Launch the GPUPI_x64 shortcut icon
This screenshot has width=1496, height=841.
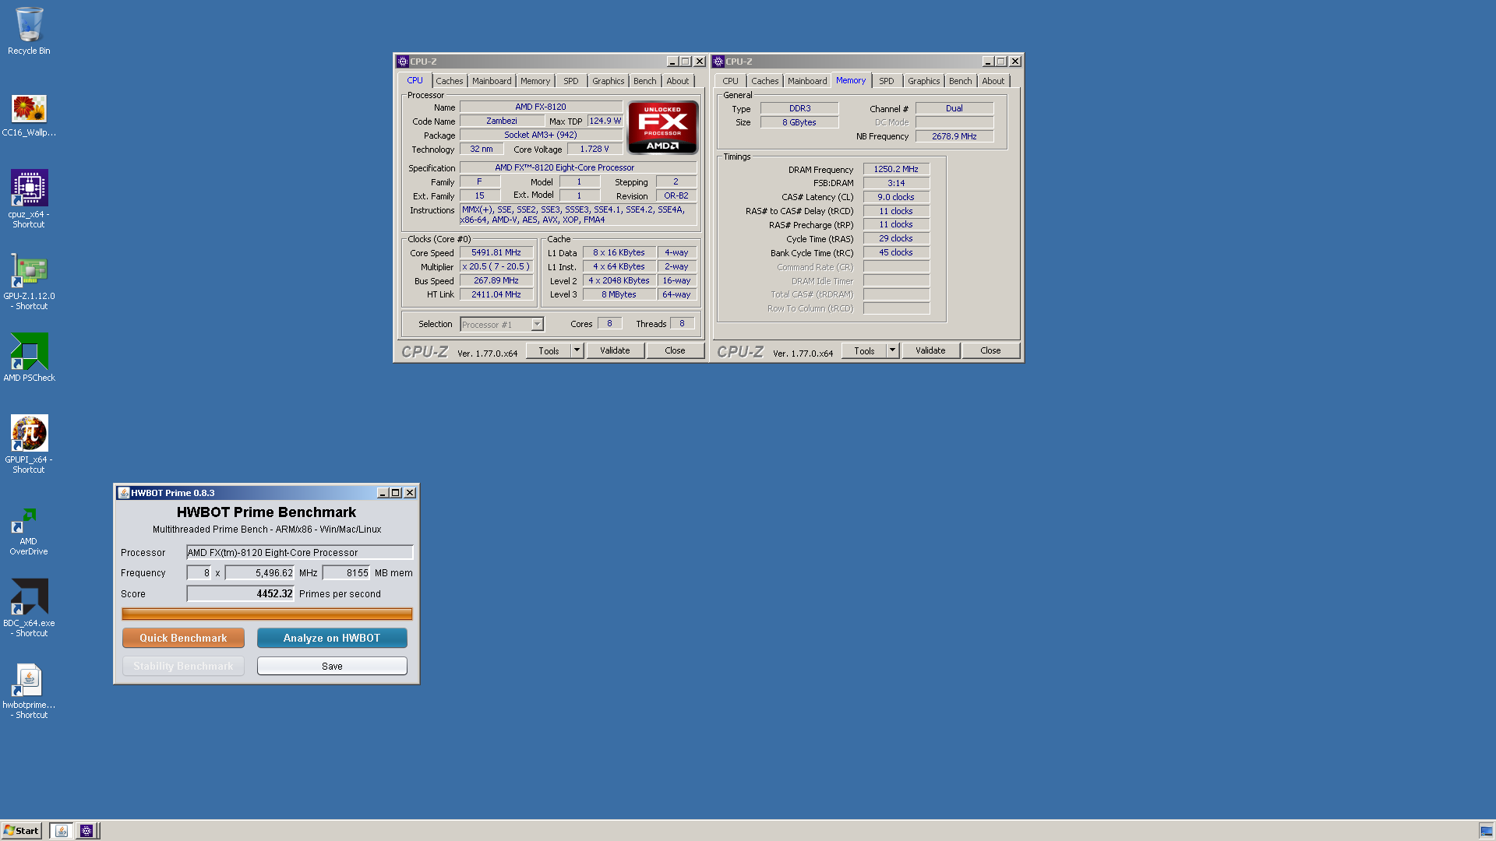click(29, 433)
